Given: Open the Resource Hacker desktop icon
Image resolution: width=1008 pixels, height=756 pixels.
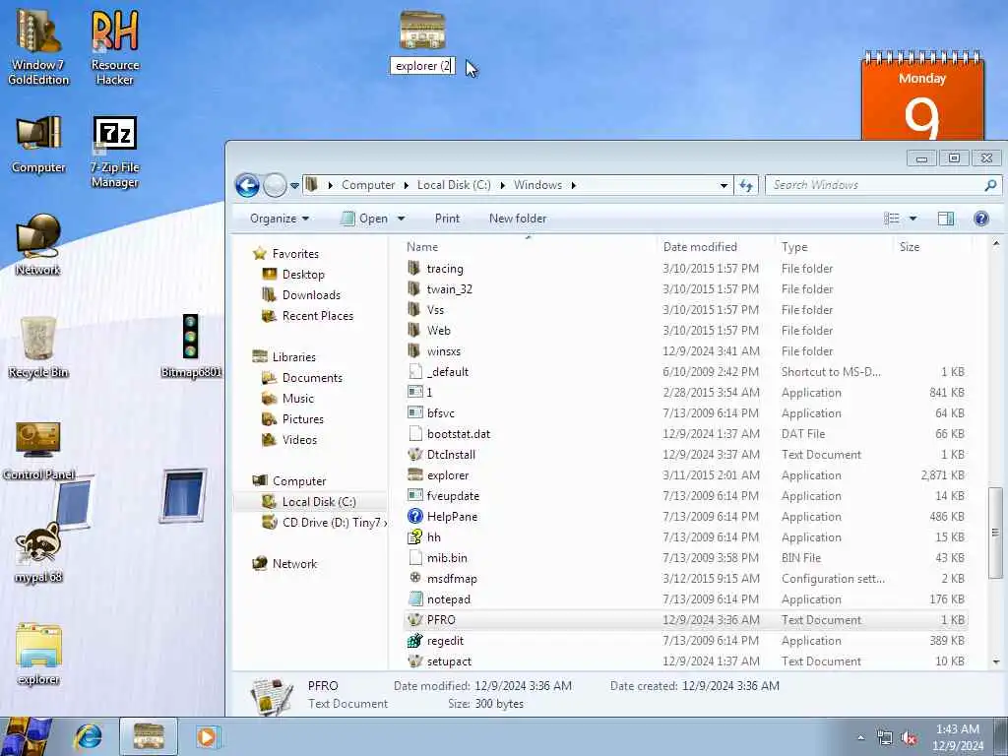Looking at the screenshot, I should [115, 48].
